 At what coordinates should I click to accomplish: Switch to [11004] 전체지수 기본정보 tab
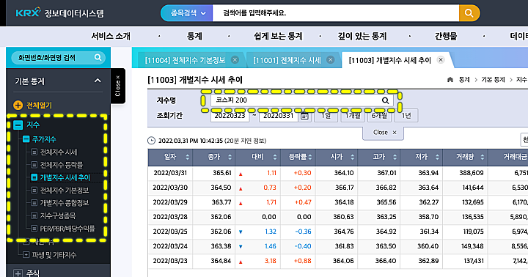[185, 60]
